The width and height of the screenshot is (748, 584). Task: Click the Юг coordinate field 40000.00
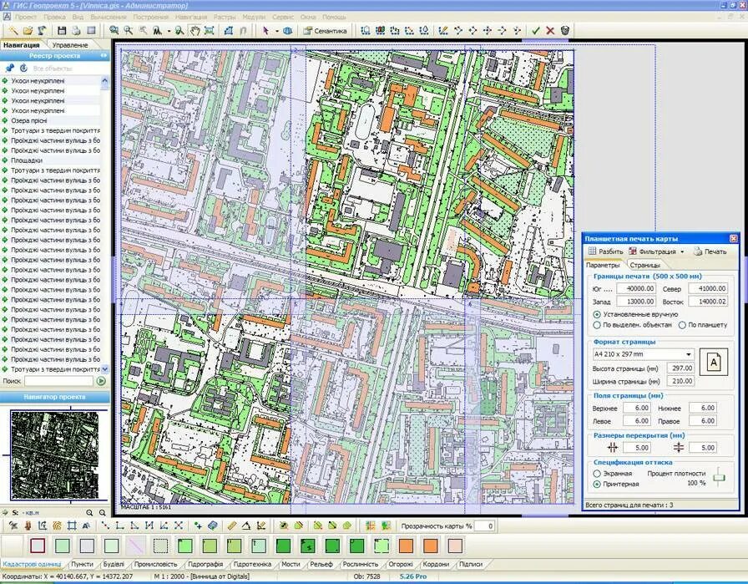636,288
